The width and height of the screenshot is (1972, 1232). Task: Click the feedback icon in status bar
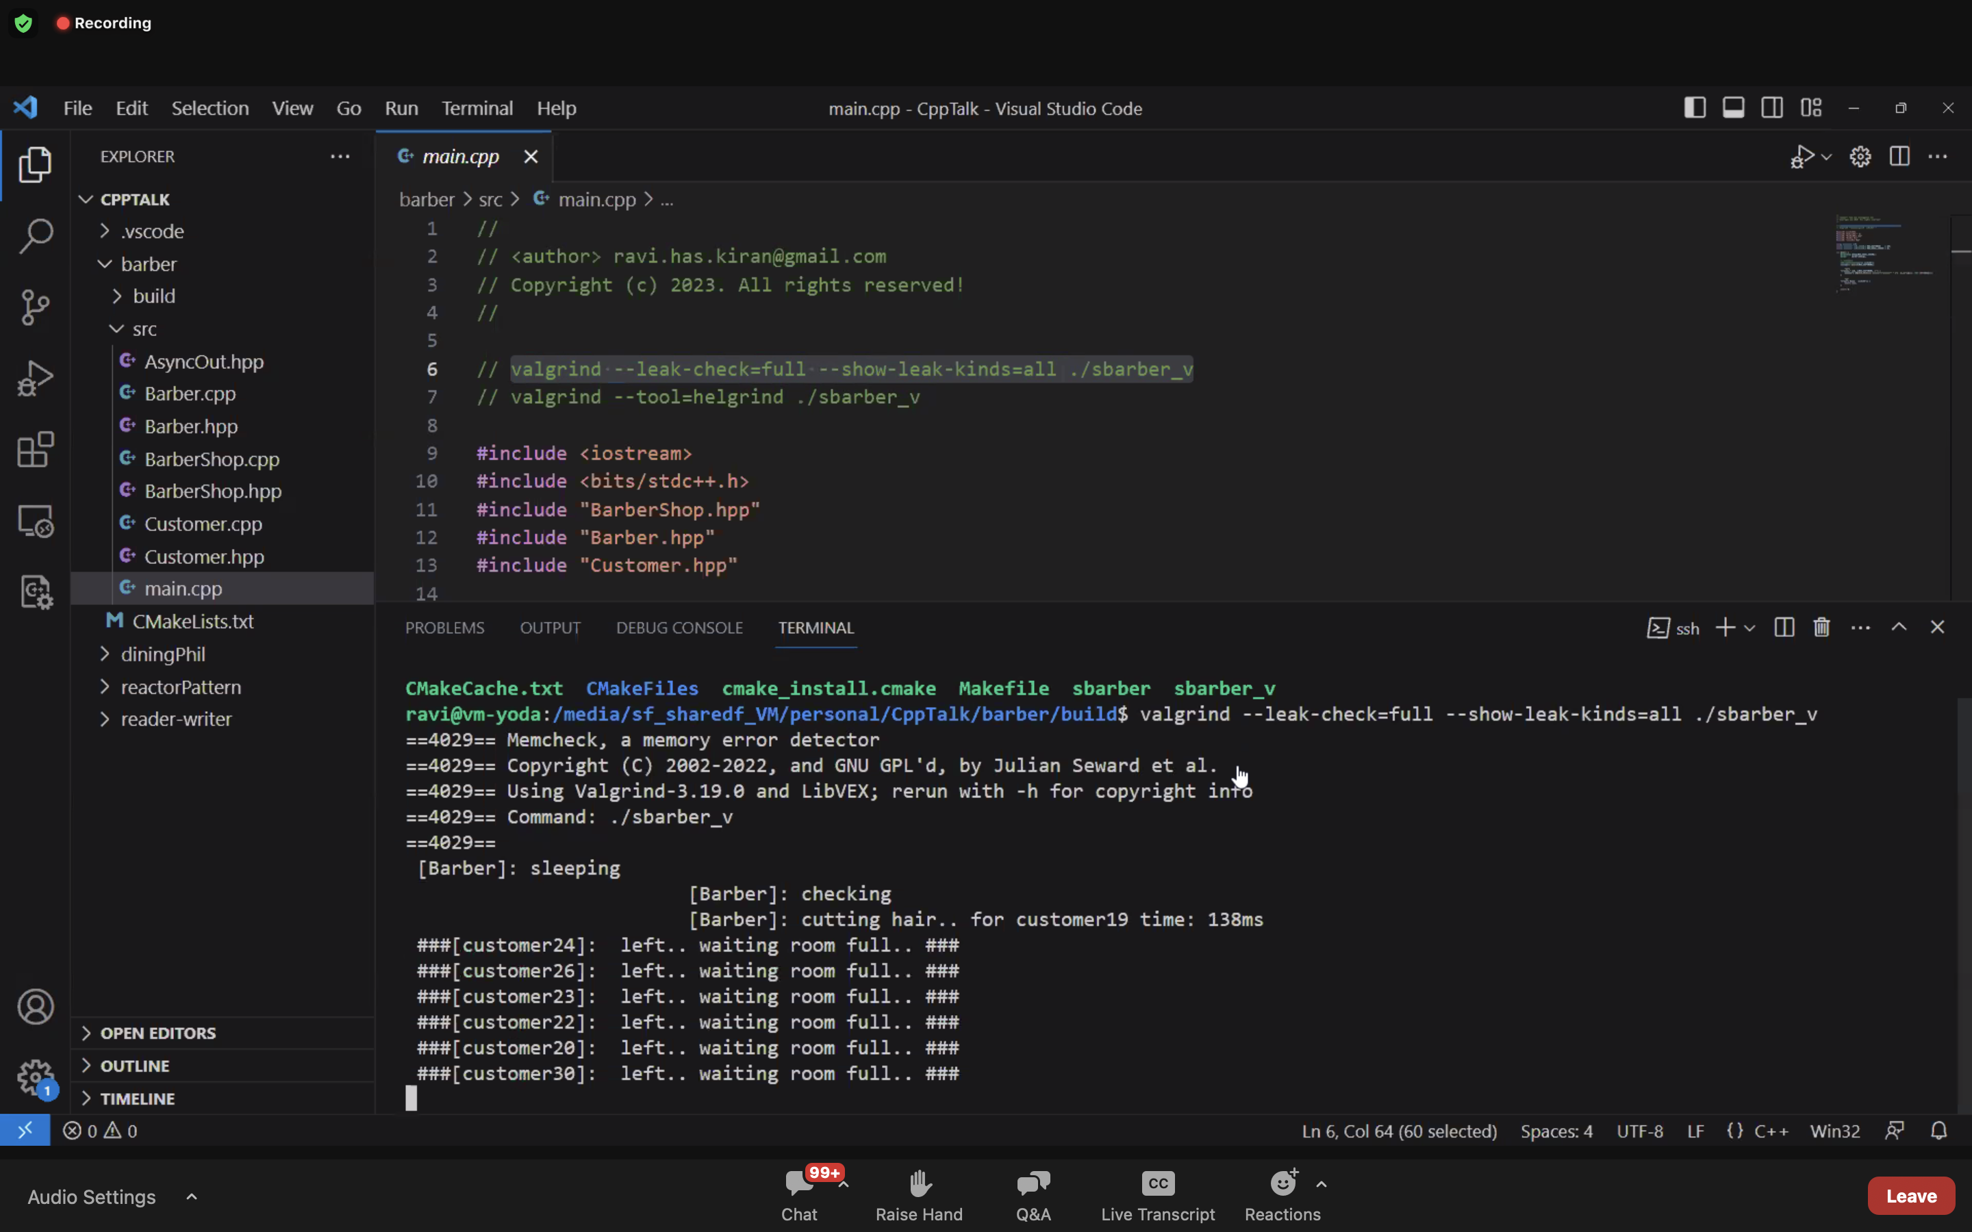1895,1131
